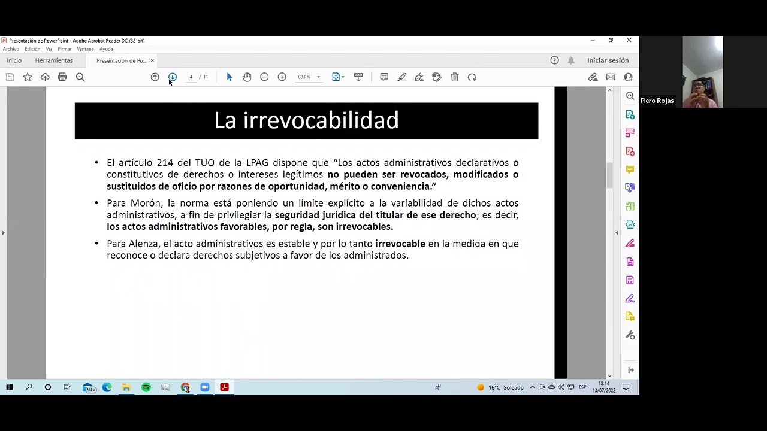Viewport: 767px width, 431px height.
Task: Rotate the page view icon
Action: click(472, 77)
